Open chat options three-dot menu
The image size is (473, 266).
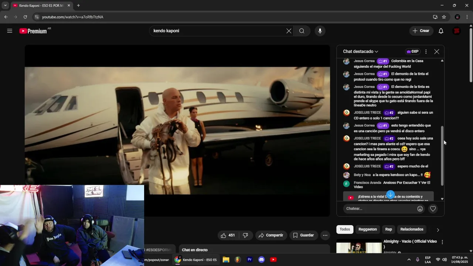tap(426, 52)
